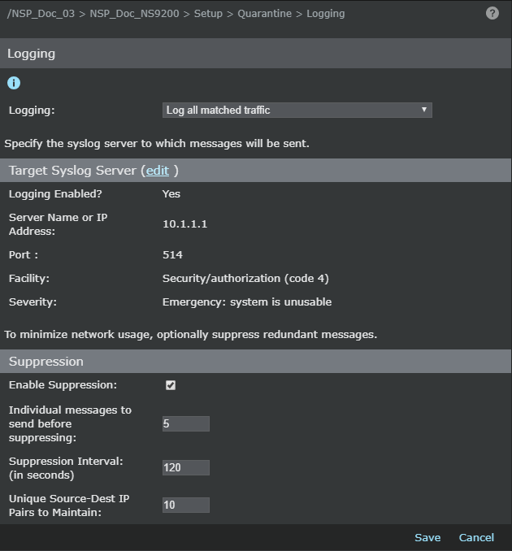This screenshot has width=512, height=551.
Task: Toggle the Enable Suppression checkbox
Action: pos(171,385)
